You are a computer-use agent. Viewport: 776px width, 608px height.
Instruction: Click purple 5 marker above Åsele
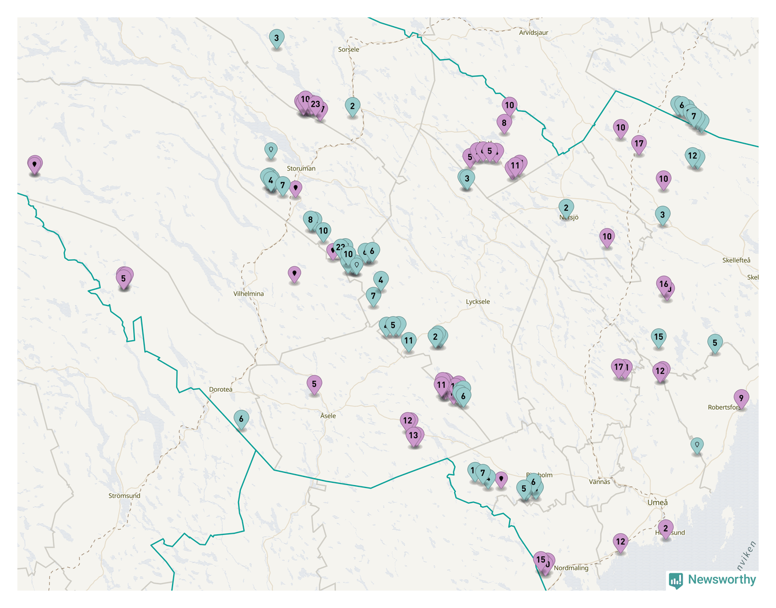pyautogui.click(x=314, y=385)
